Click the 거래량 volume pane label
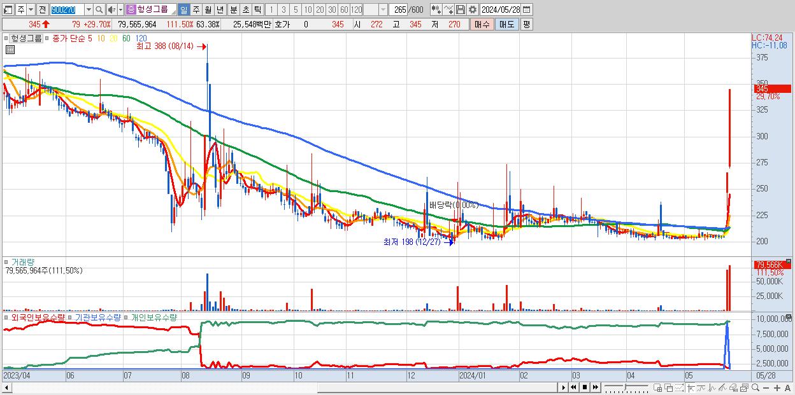This screenshot has width=795, height=395. (x=22, y=261)
